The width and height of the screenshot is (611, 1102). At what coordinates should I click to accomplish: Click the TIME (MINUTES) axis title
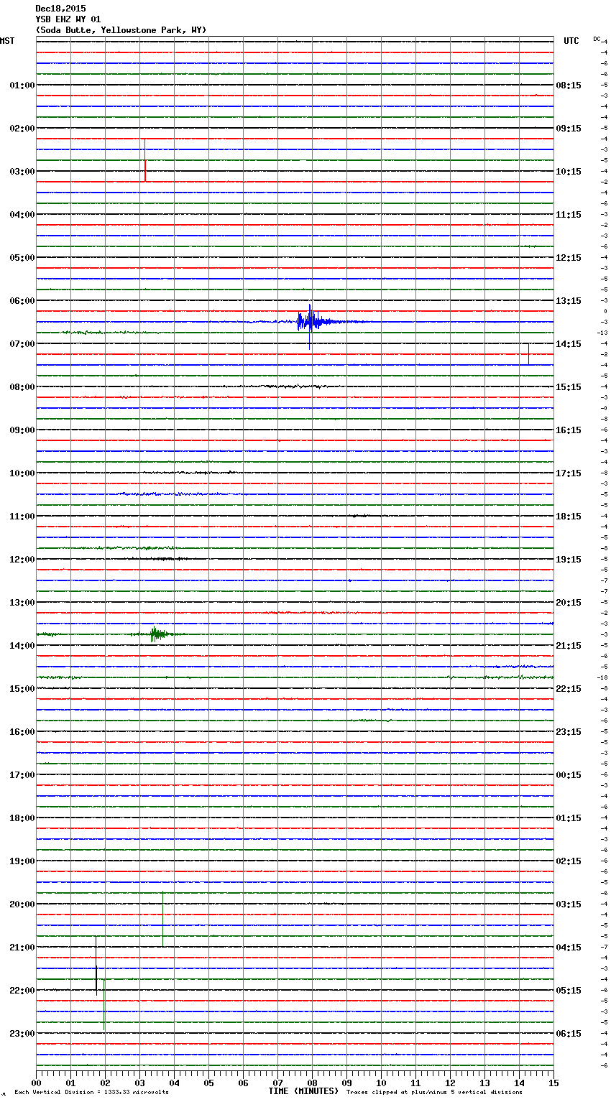pos(303,1091)
